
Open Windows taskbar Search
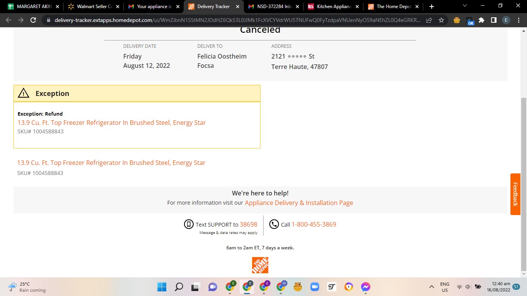point(179,287)
